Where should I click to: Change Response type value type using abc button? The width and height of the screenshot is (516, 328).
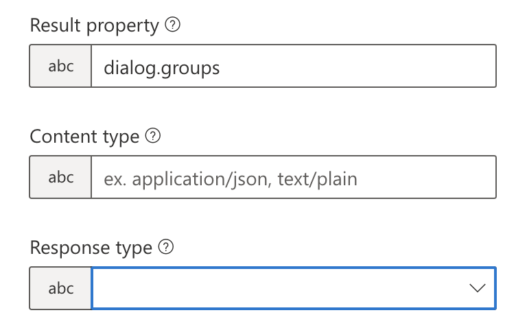coord(60,288)
